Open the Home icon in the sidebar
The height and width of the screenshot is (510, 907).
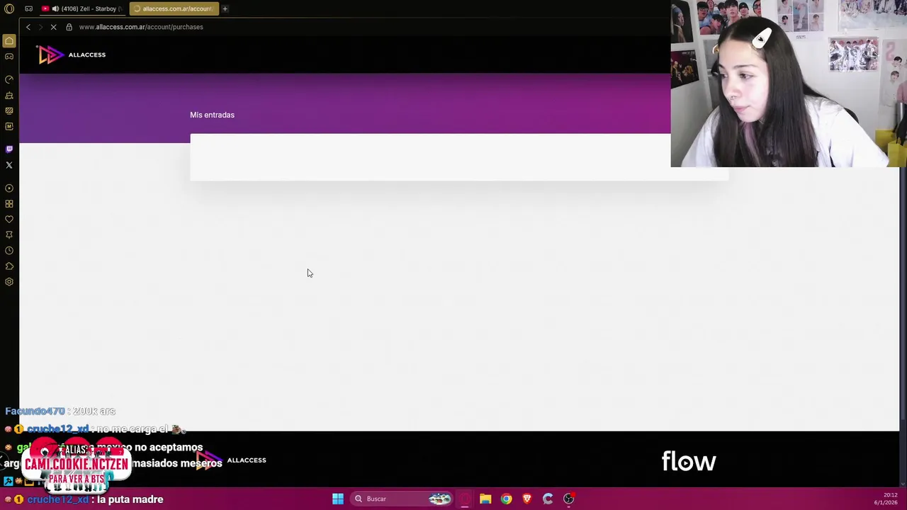9,41
